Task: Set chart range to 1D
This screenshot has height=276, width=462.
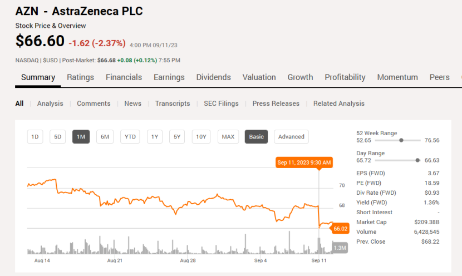Action: [35, 136]
